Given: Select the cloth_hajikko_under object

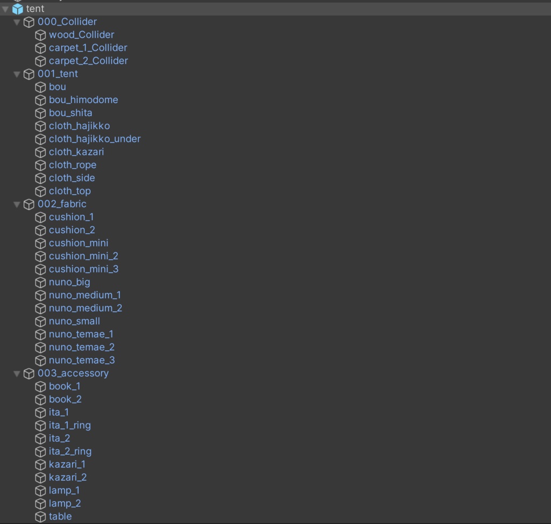Looking at the screenshot, I should click(95, 139).
